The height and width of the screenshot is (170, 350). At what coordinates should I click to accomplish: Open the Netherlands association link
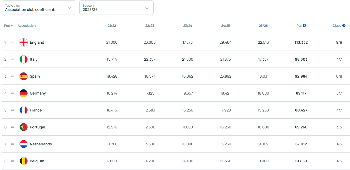[x=41, y=144]
